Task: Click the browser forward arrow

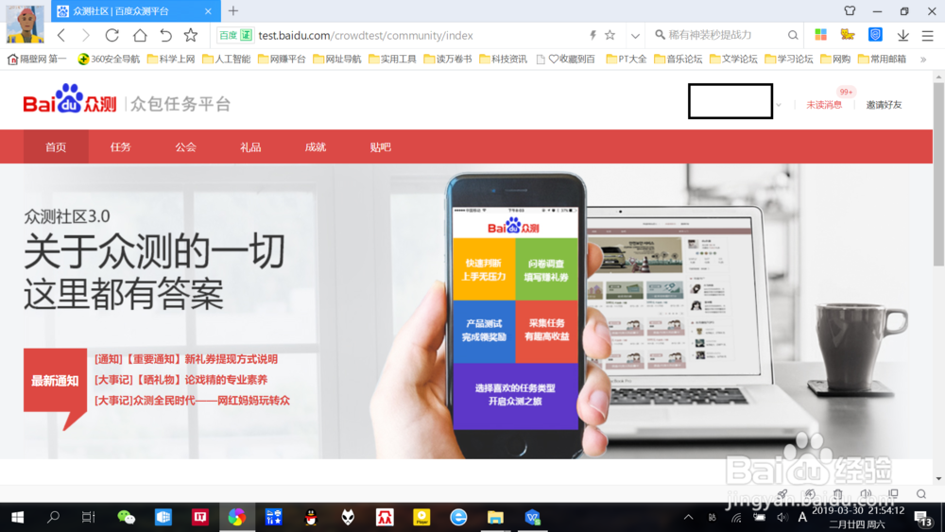Action: tap(86, 36)
